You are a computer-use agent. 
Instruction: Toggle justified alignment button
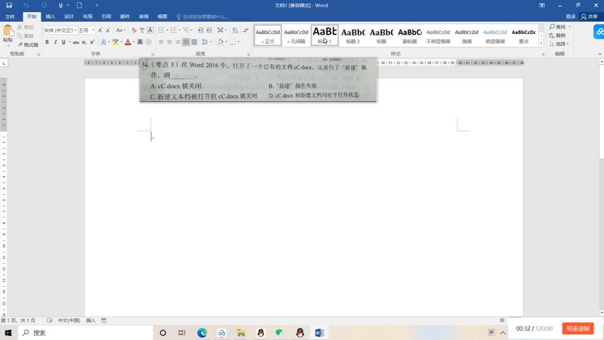click(186, 42)
